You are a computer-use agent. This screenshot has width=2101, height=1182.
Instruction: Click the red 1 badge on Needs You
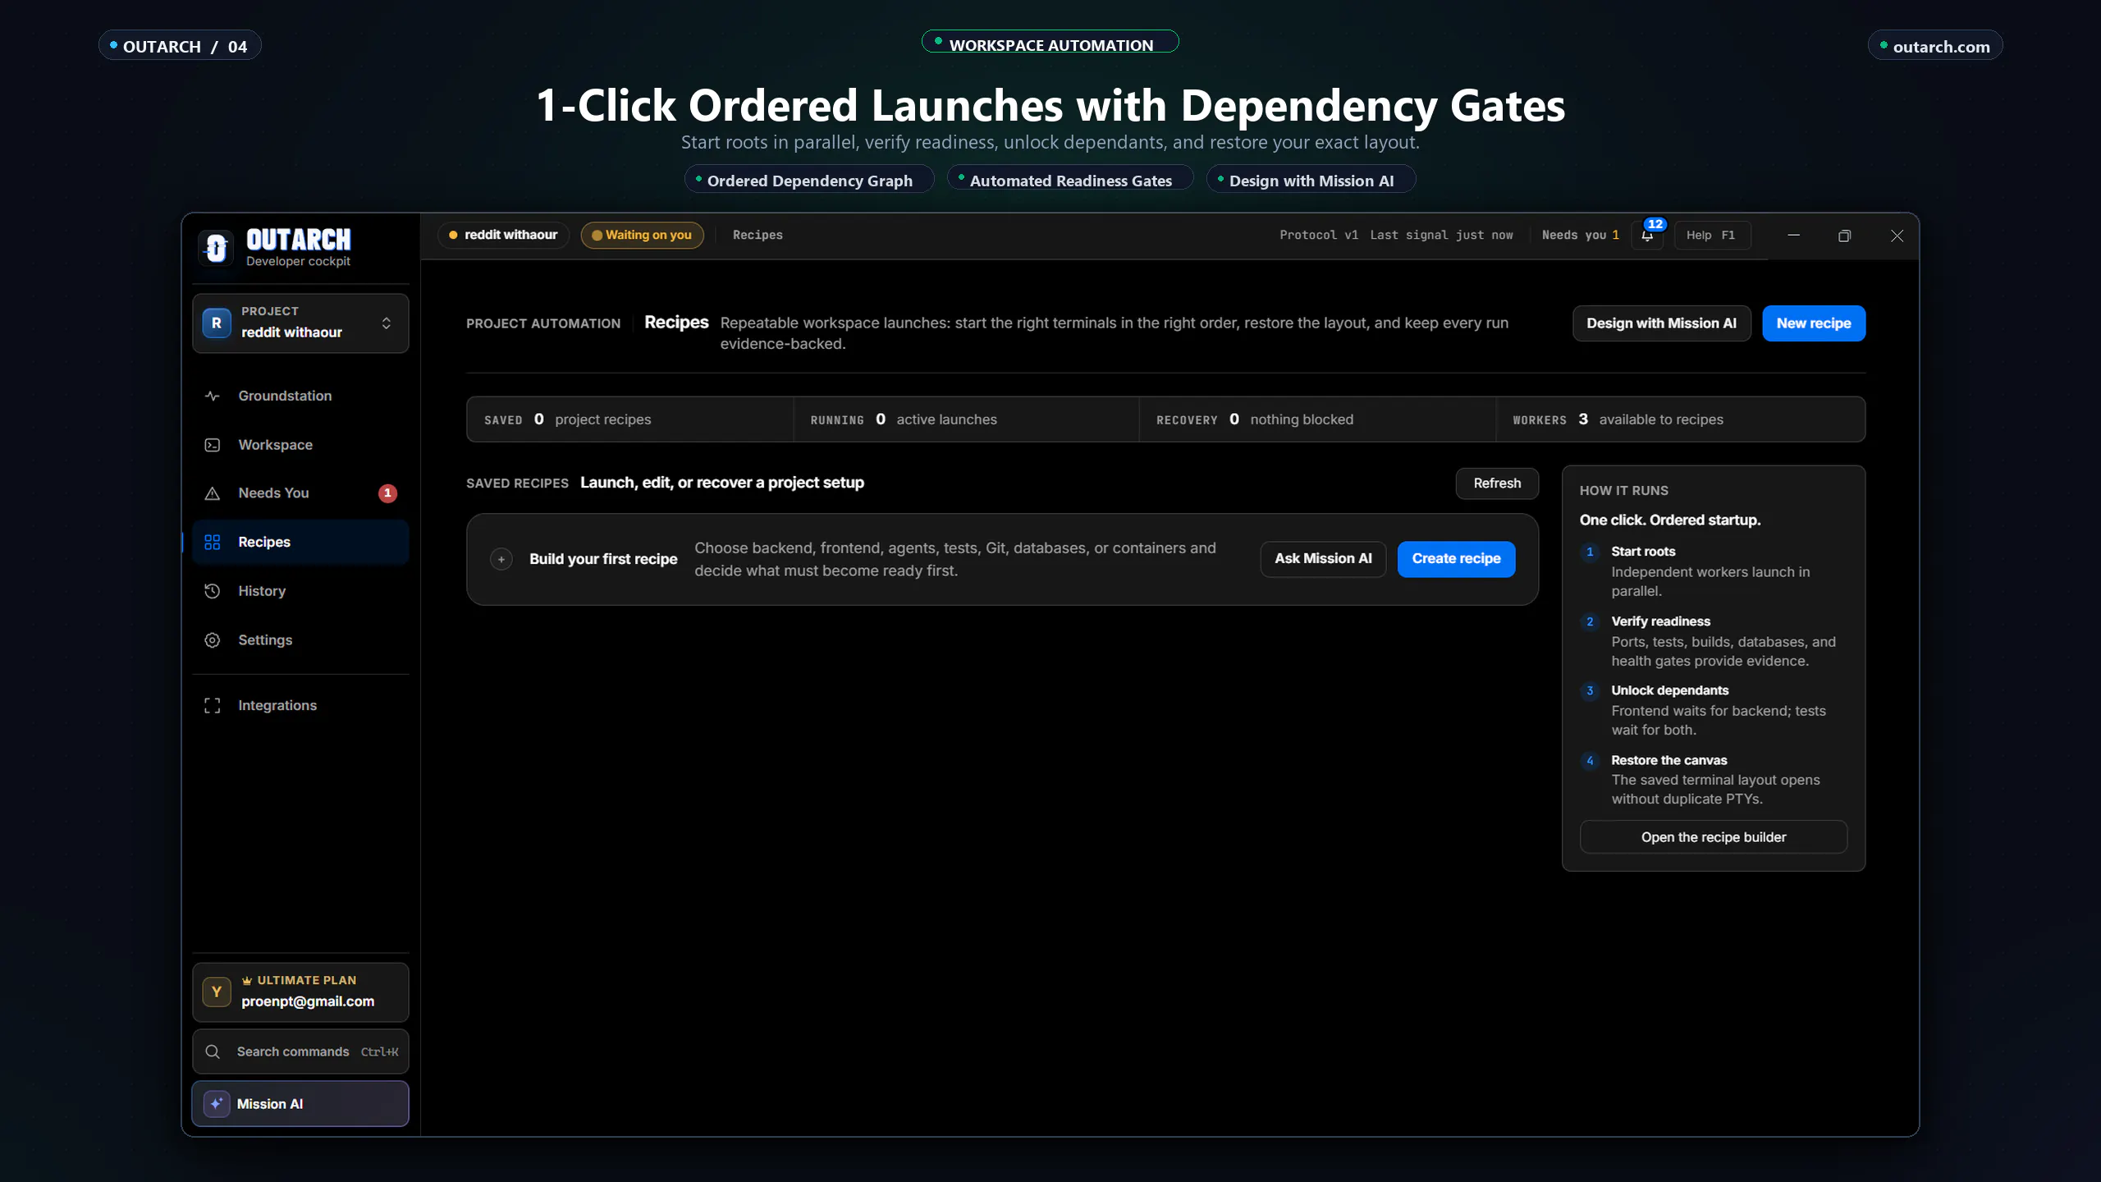pyautogui.click(x=387, y=493)
